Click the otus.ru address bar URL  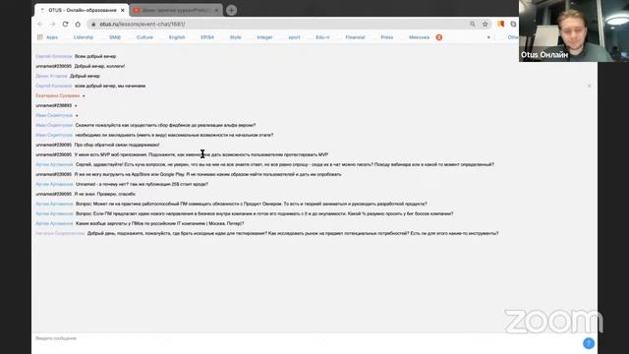click(143, 24)
